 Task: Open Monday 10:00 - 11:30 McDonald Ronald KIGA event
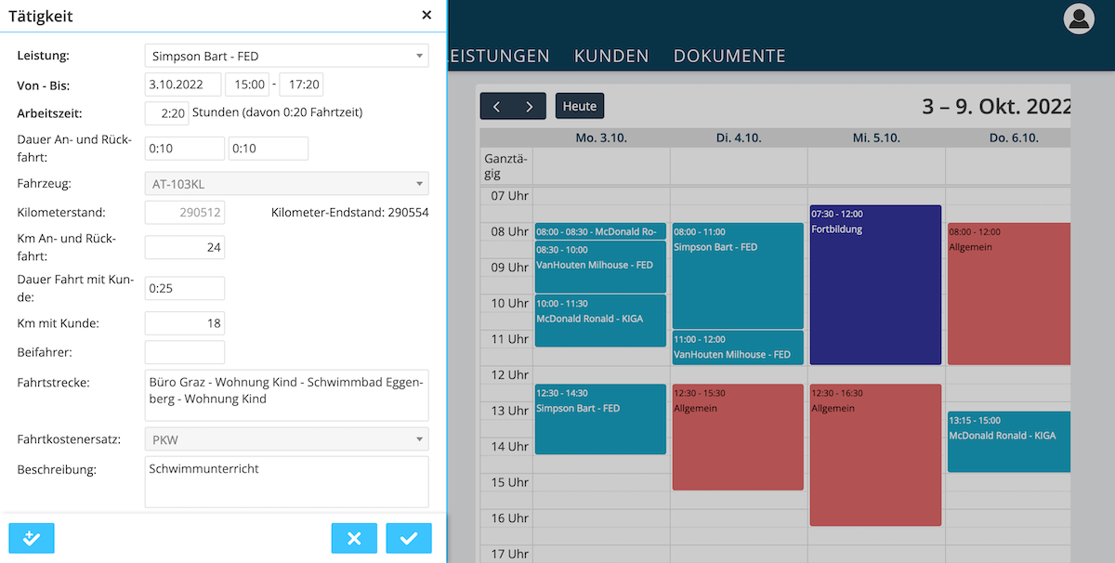click(x=600, y=321)
